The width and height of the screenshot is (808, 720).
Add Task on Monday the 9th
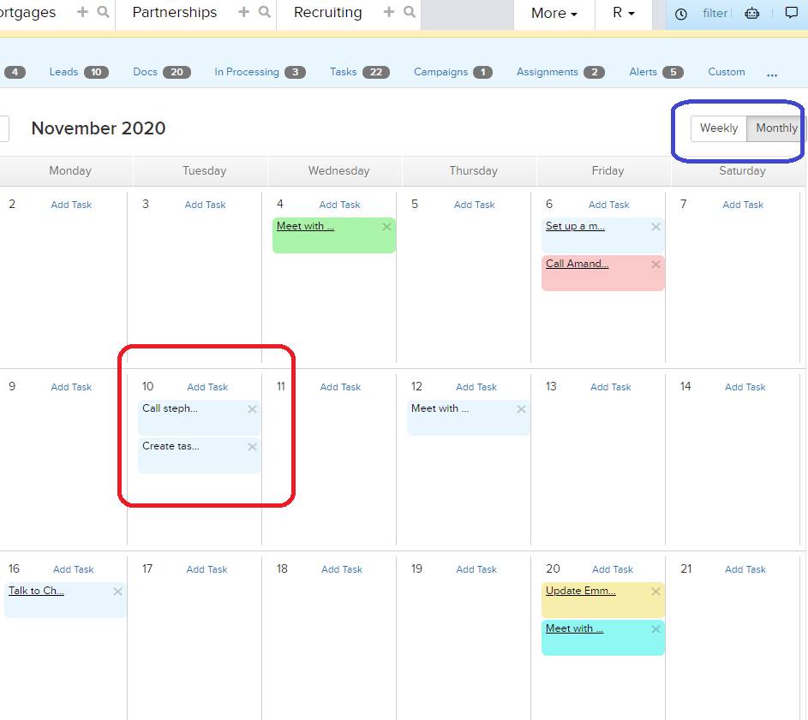71,387
